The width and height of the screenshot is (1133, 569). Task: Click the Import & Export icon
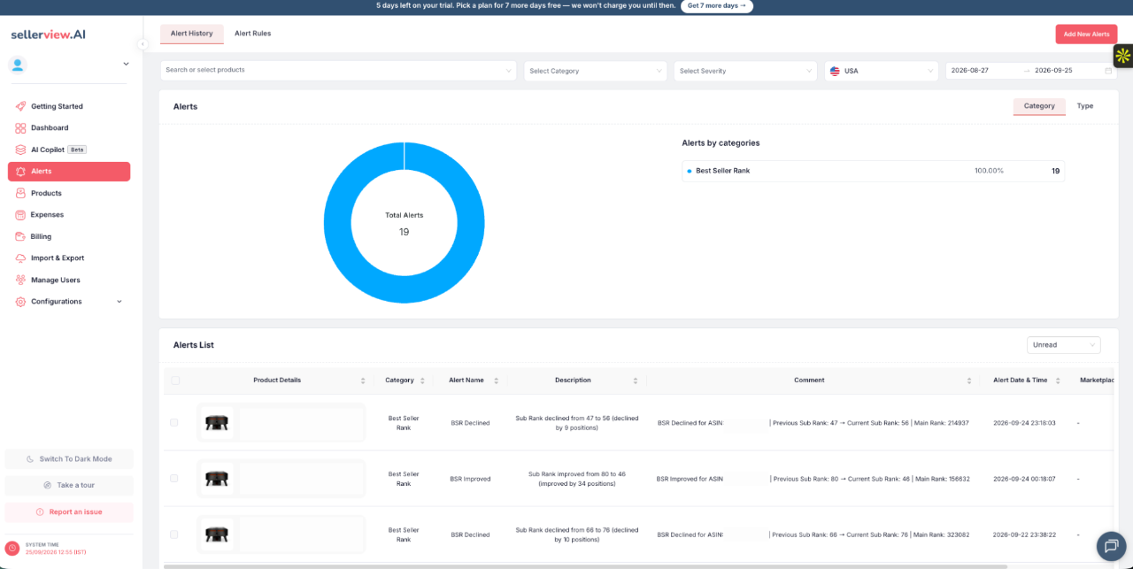20,258
